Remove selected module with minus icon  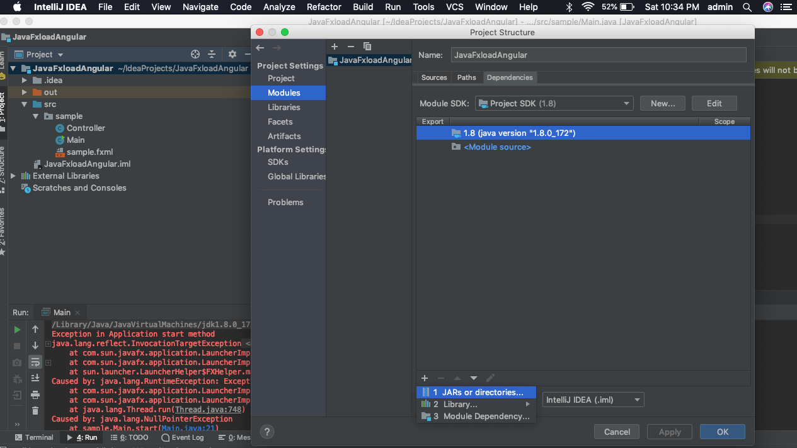tap(351, 47)
